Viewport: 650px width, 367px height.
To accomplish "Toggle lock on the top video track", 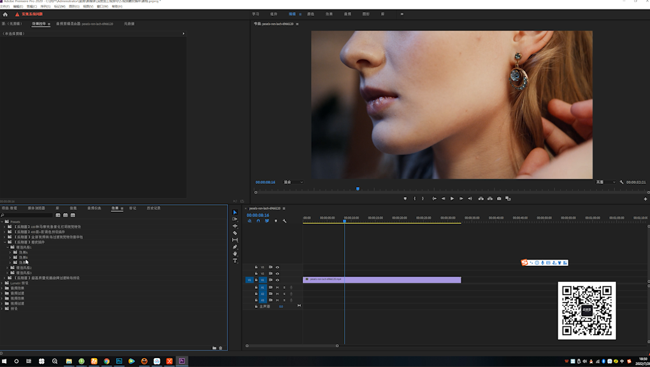I will click(256, 267).
